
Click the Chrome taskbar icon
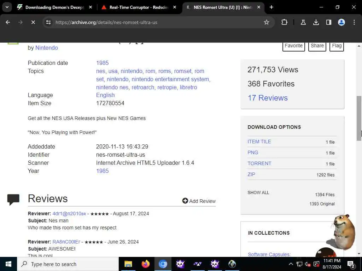click(163, 264)
